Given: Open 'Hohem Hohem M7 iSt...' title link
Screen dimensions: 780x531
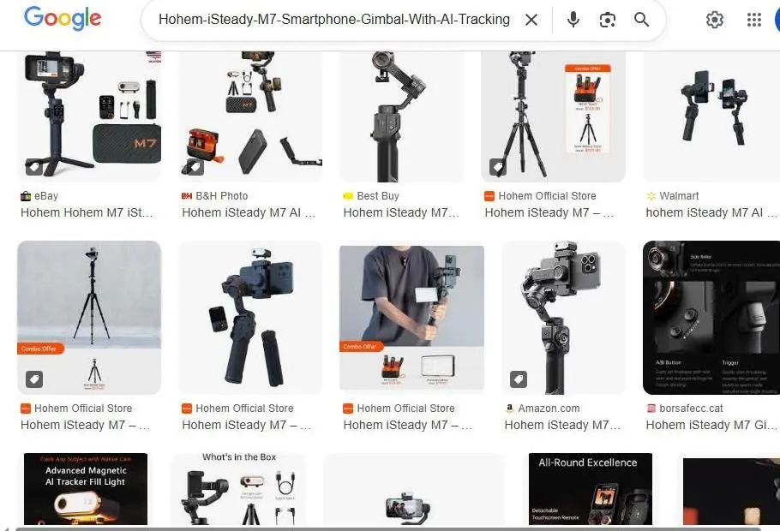Looking at the screenshot, I should pos(87,212).
